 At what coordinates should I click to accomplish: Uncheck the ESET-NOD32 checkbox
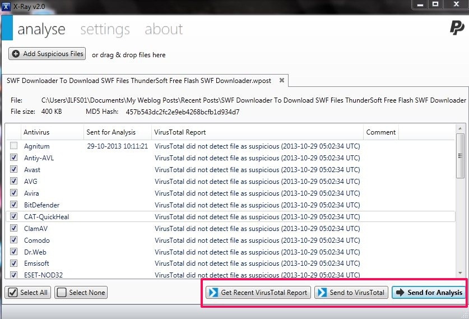coord(14,274)
